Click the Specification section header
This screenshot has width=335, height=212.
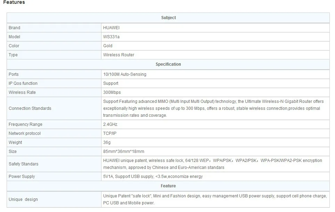point(168,64)
